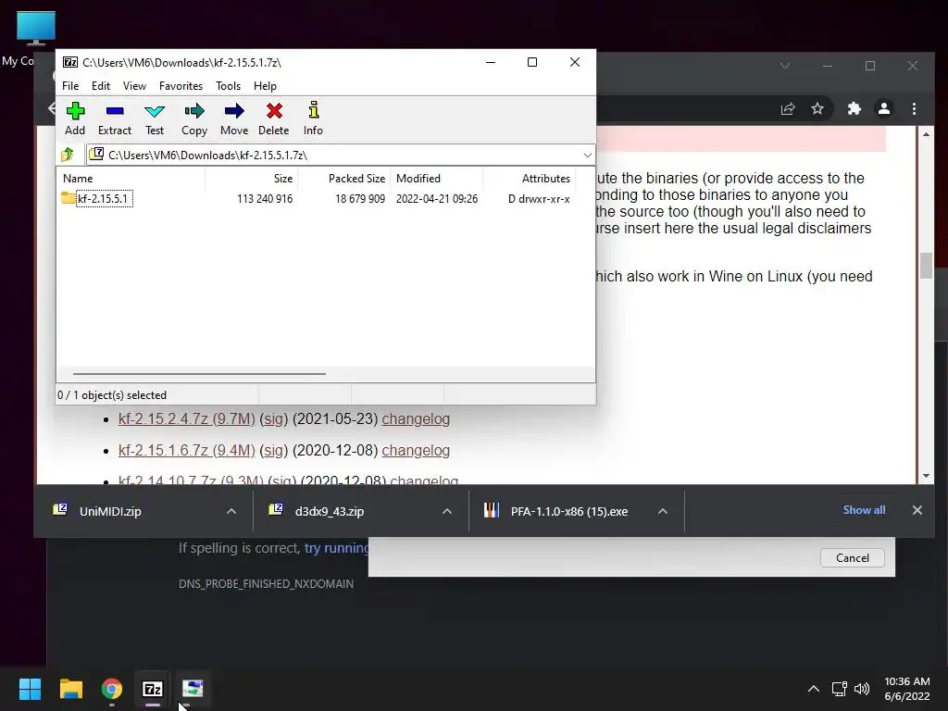Screen dimensions: 948x711
Task: Open the Edit menu
Action: tap(100, 86)
